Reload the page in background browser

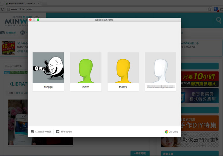coord(2,9)
